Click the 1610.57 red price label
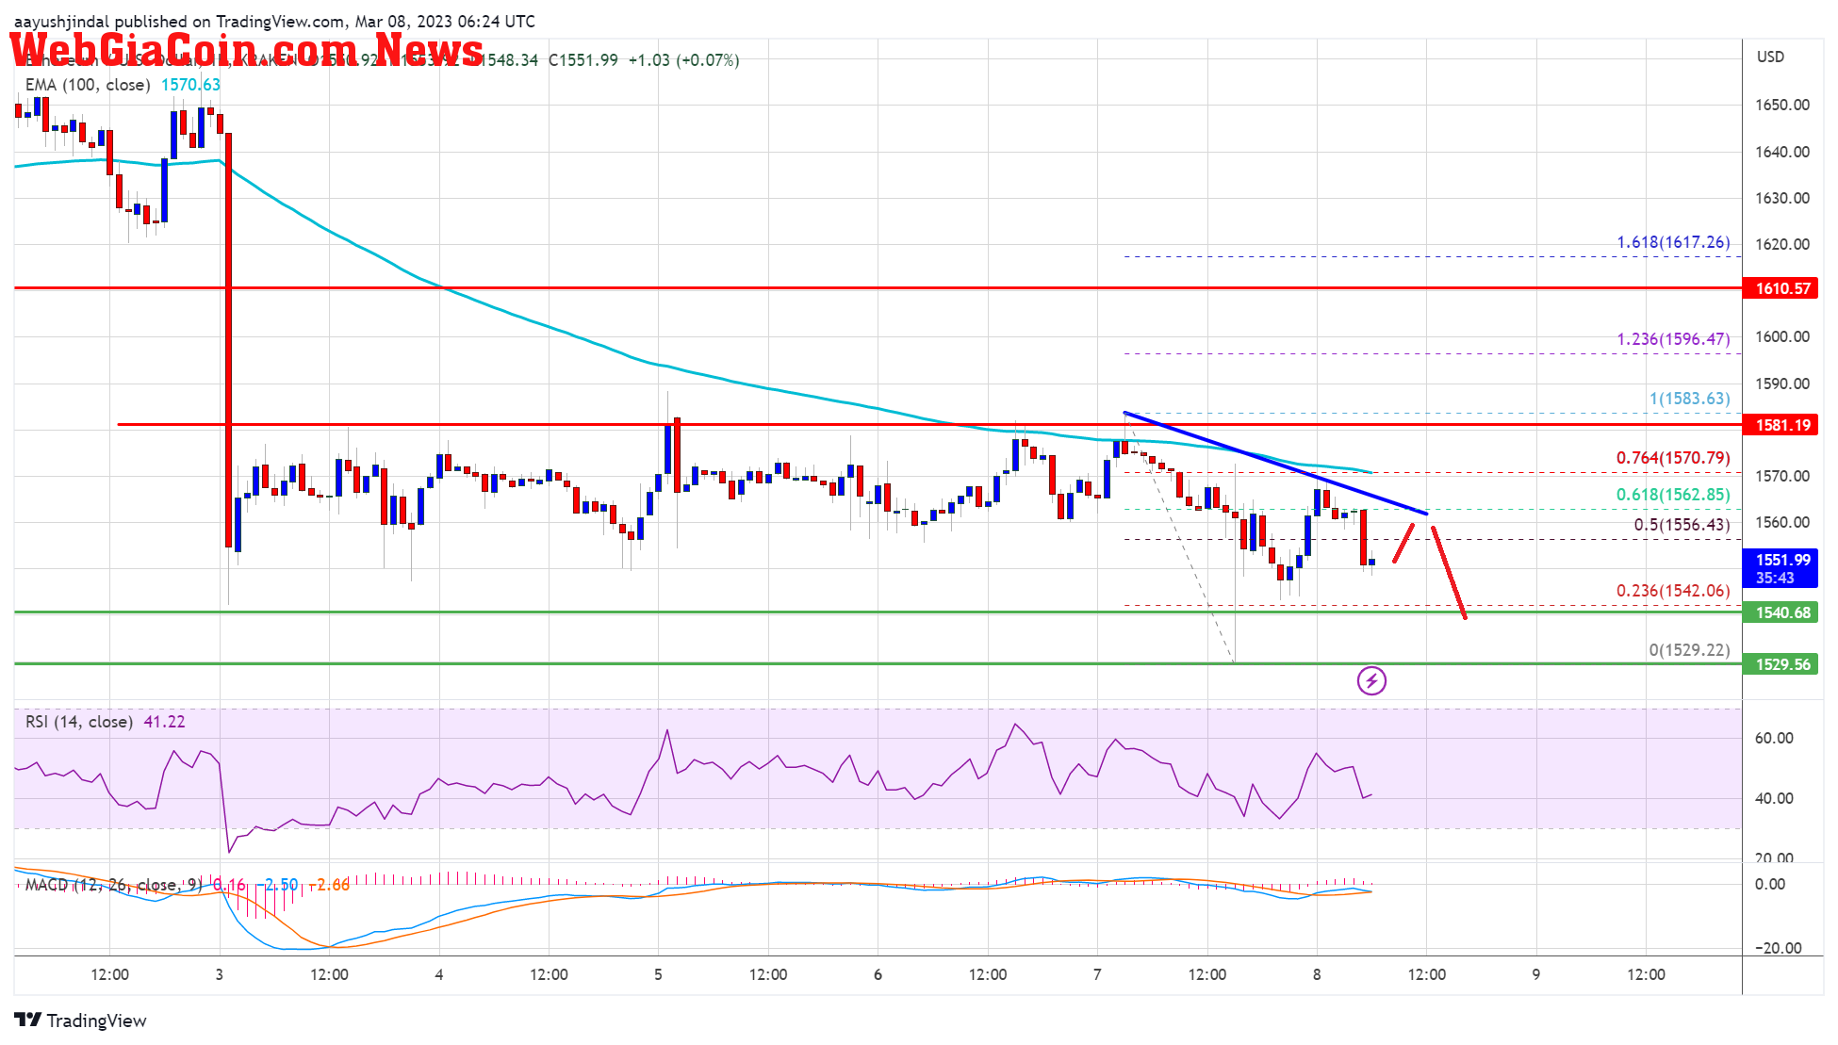The height and width of the screenshot is (1045, 1838). click(x=1781, y=288)
